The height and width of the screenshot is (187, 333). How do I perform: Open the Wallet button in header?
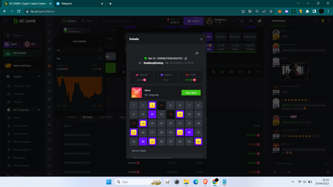point(193,21)
